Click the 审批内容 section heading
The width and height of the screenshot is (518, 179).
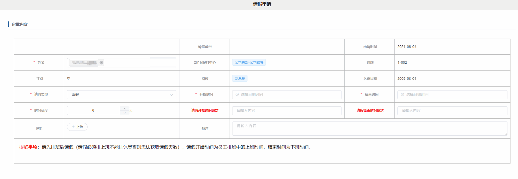tap(20, 24)
